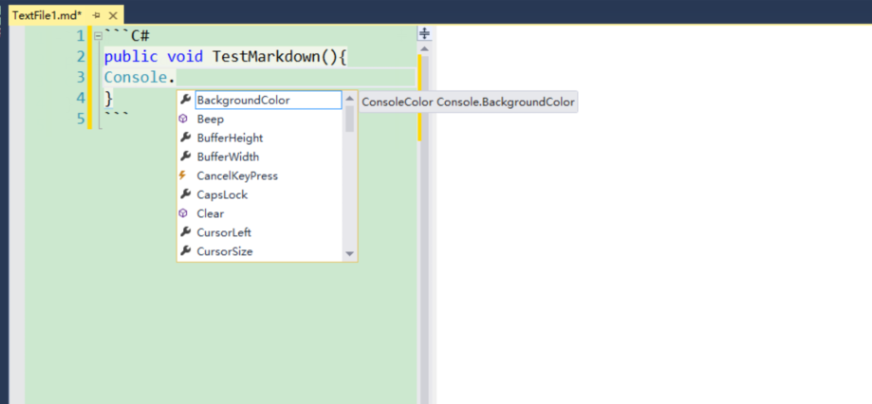The width and height of the screenshot is (872, 404).
Task: Click line number 5 in the margin
Action: tap(82, 119)
